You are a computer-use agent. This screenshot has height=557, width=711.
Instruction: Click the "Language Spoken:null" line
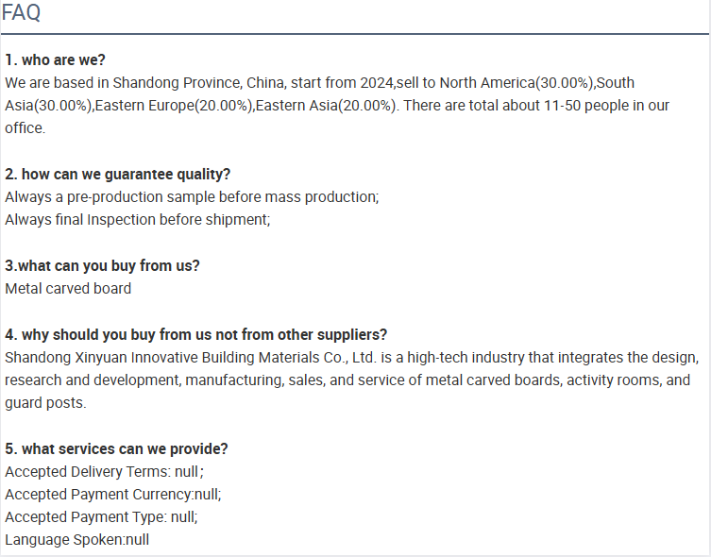pos(77,540)
